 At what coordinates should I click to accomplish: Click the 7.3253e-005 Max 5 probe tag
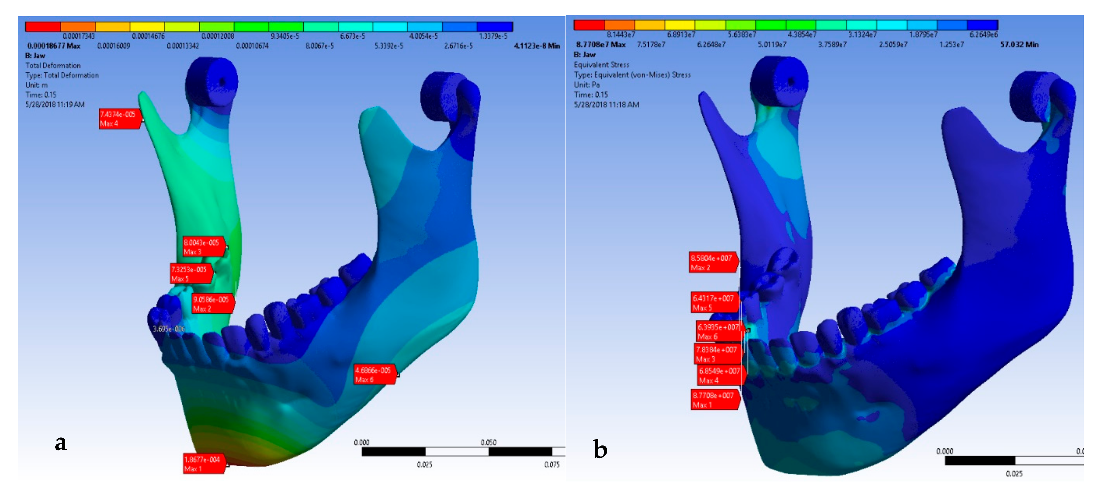[x=191, y=274]
